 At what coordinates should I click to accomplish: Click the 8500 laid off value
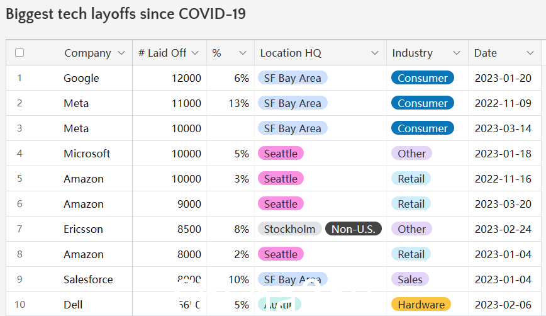[x=189, y=229]
